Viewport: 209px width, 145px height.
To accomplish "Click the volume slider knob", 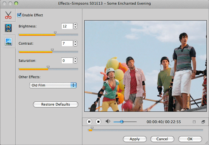I will (x=122, y=122).
